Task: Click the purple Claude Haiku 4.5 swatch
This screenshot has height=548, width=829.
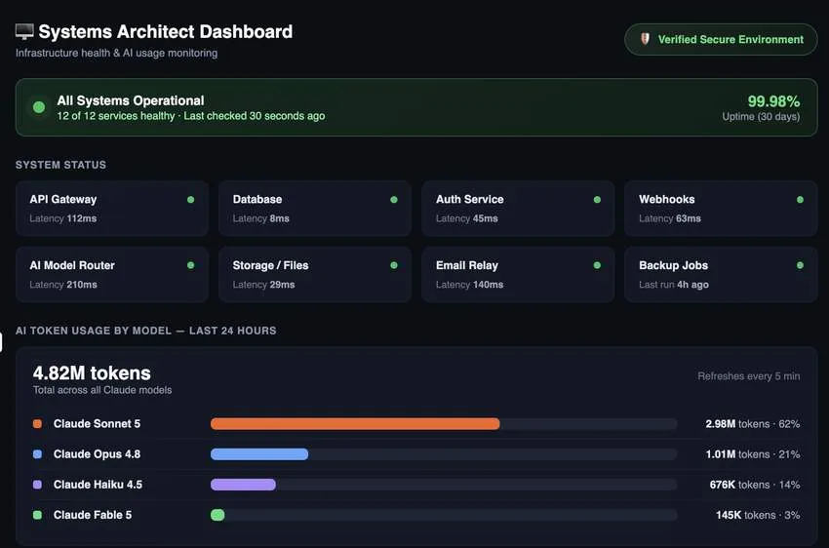Action: point(37,485)
